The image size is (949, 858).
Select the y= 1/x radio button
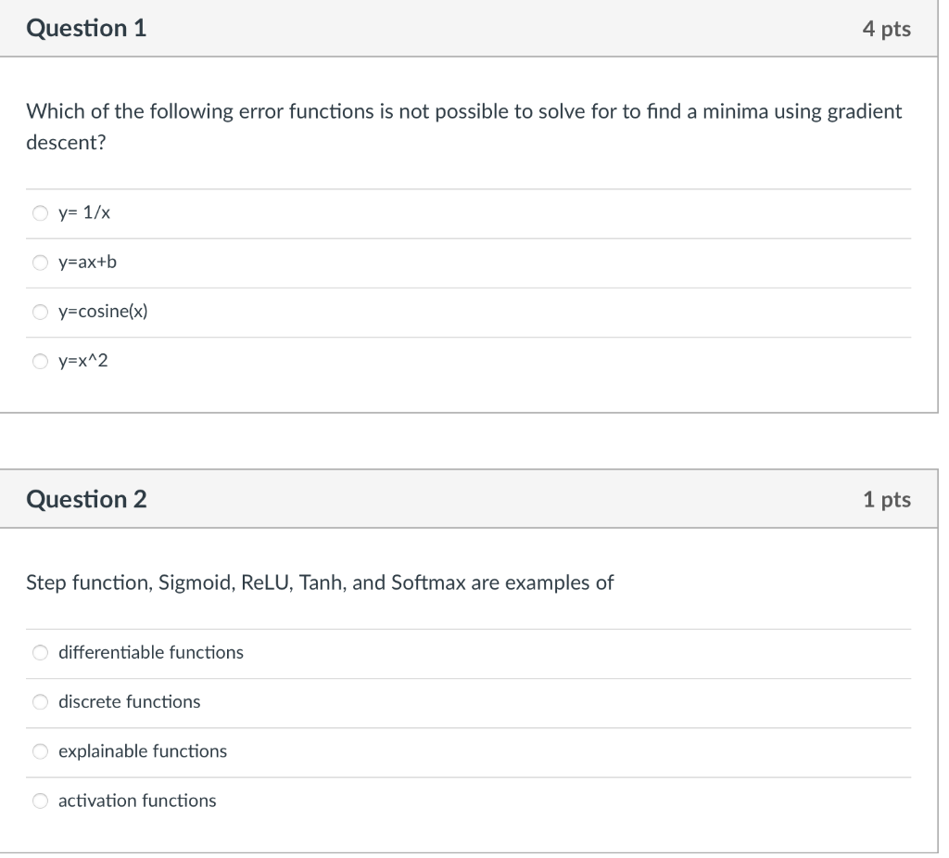click(x=40, y=213)
